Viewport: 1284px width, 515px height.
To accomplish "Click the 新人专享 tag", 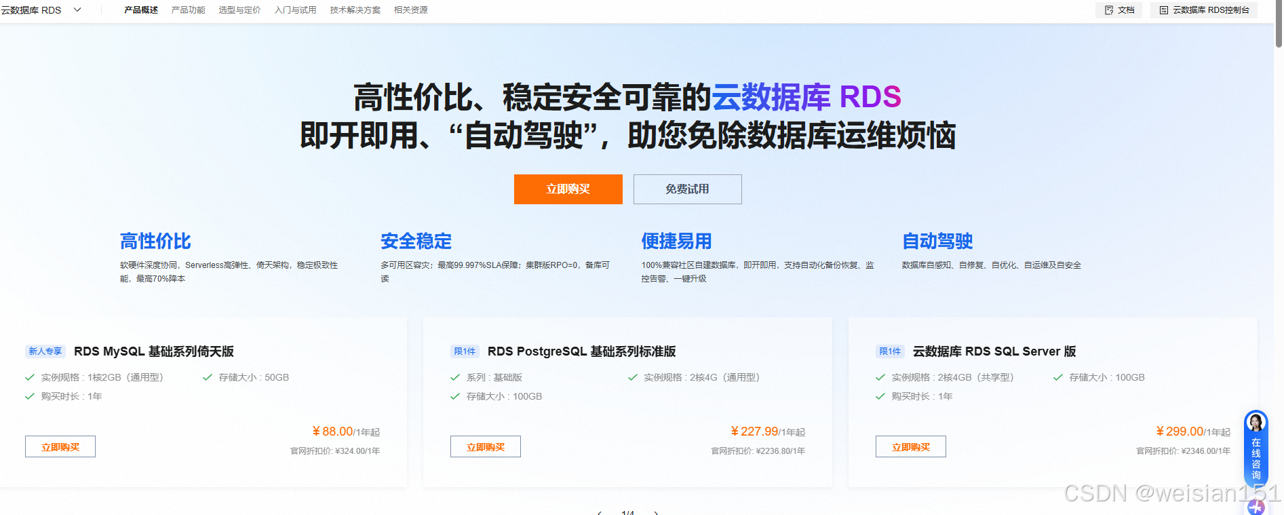I will coord(45,351).
